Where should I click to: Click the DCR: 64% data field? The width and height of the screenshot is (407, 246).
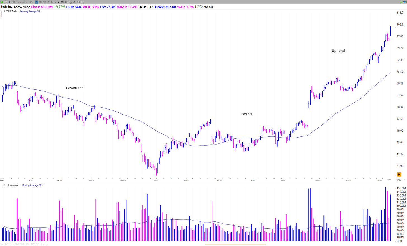click(74, 7)
